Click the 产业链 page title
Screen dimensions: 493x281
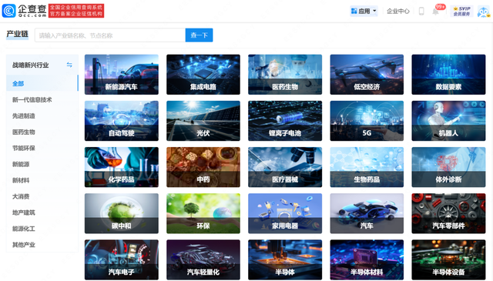coord(17,35)
